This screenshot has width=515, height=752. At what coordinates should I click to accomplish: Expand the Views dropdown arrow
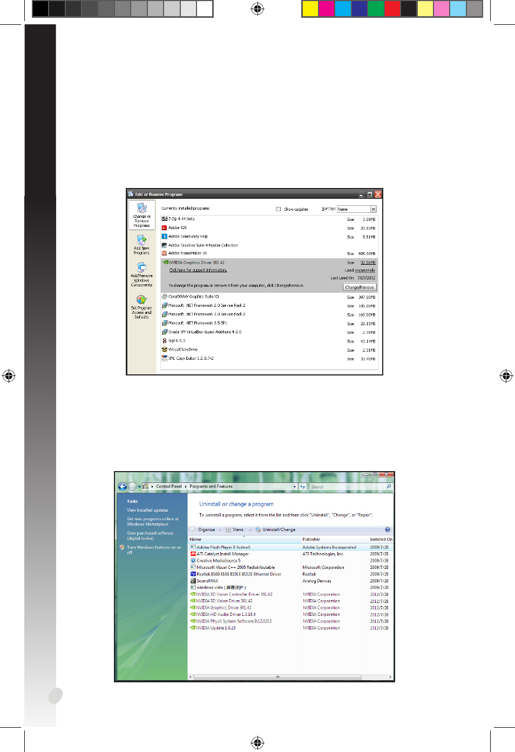[x=249, y=530]
